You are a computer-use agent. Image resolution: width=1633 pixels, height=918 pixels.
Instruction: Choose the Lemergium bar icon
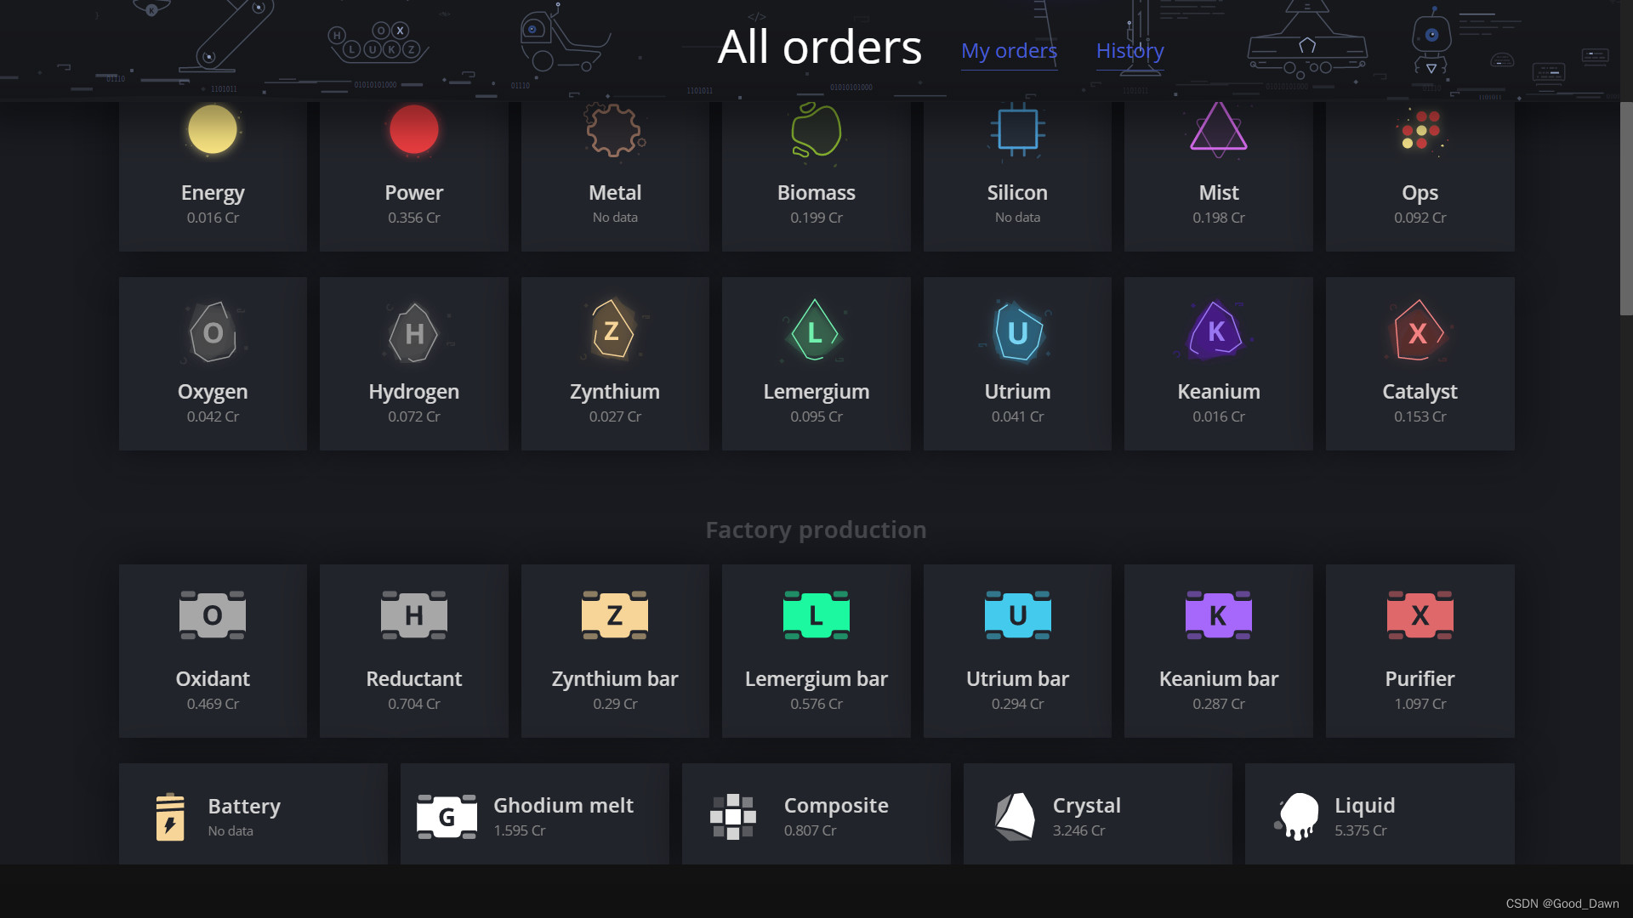(816, 615)
